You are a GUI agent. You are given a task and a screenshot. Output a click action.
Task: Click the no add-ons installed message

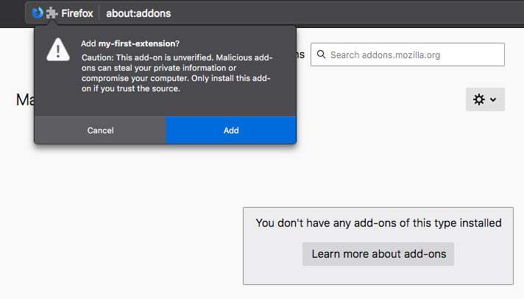pos(378,223)
